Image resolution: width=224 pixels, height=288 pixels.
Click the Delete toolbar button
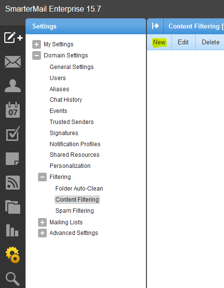211,42
